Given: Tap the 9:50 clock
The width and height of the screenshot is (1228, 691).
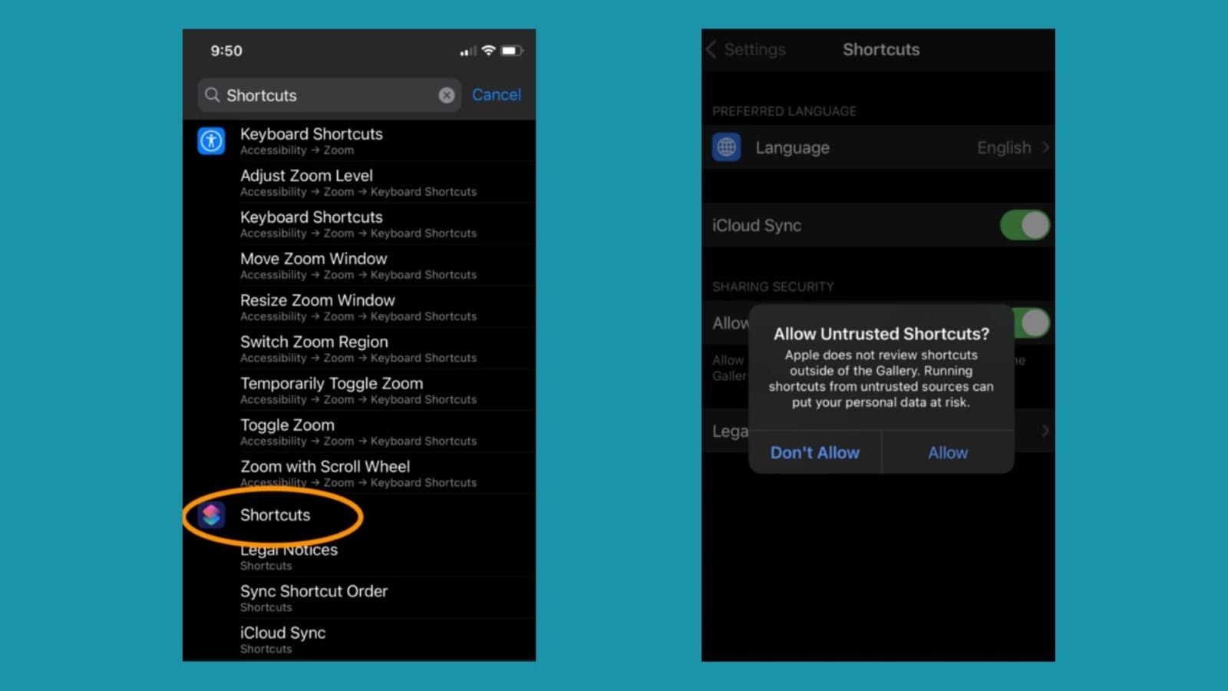Looking at the screenshot, I should pos(226,51).
